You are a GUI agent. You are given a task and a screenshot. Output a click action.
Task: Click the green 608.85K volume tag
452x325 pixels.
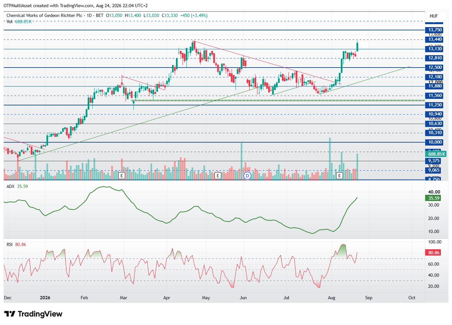pos(436,154)
